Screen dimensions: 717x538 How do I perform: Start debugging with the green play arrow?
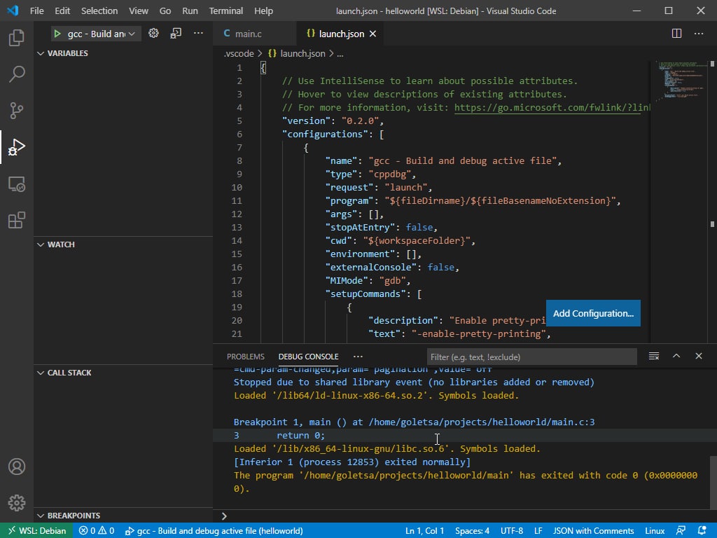pos(57,34)
